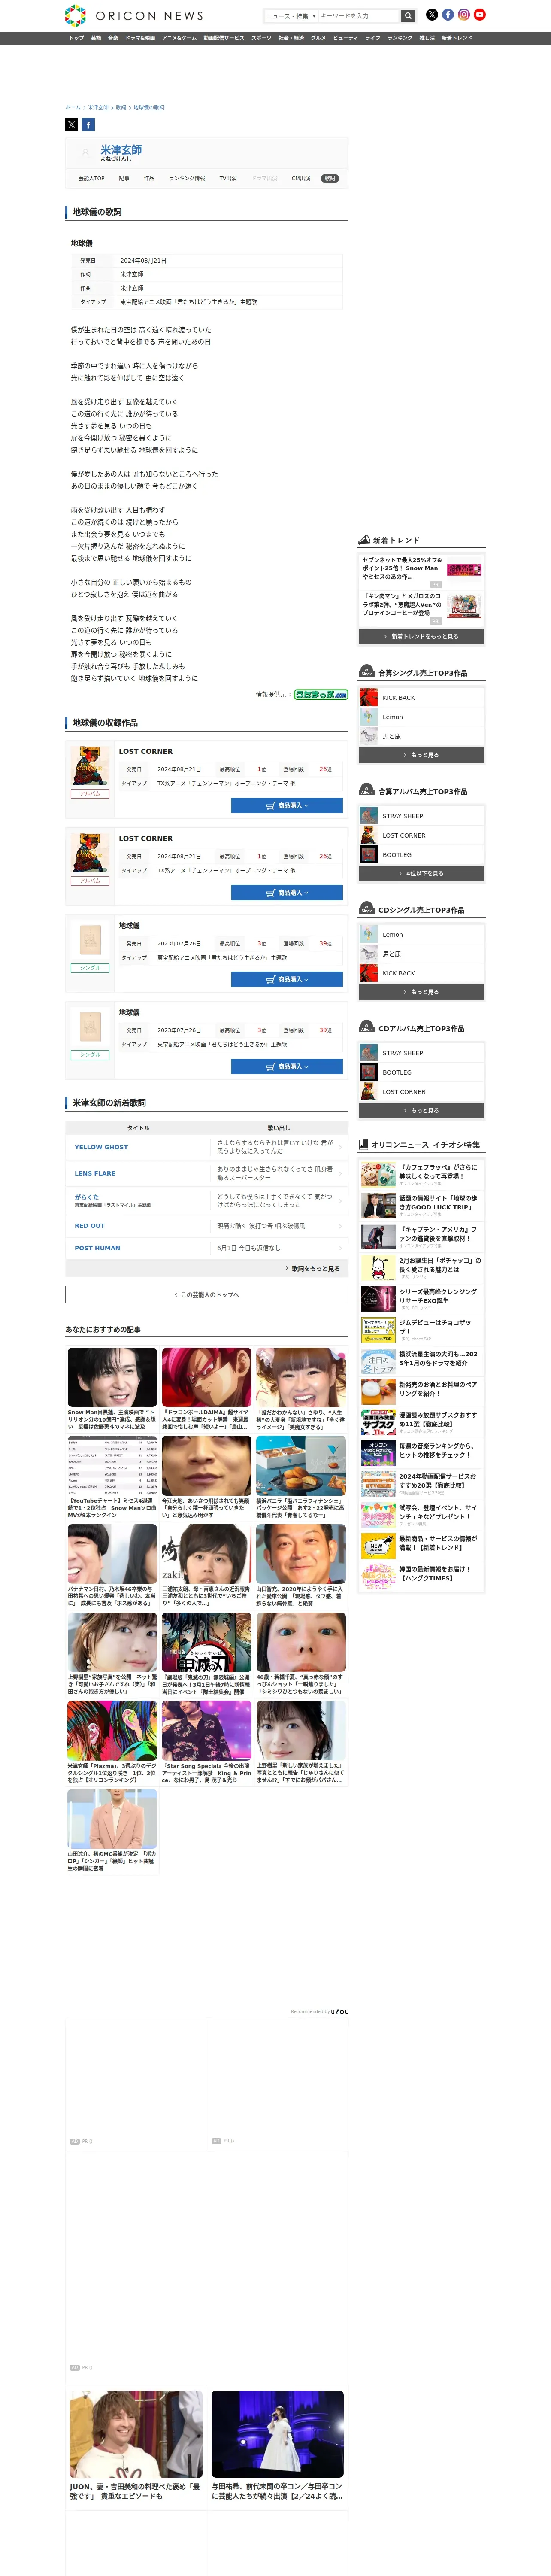Click the first 地球儀 single cover art
This screenshot has height=2576, width=551.
coord(90,940)
